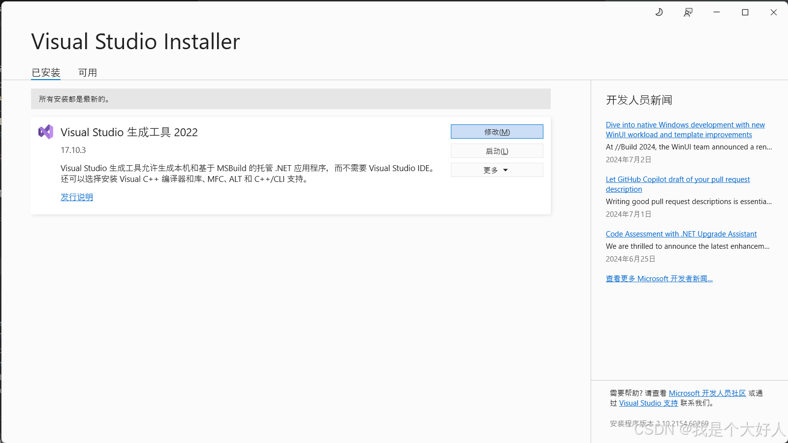Click the date 2024年6月25日

(630, 259)
